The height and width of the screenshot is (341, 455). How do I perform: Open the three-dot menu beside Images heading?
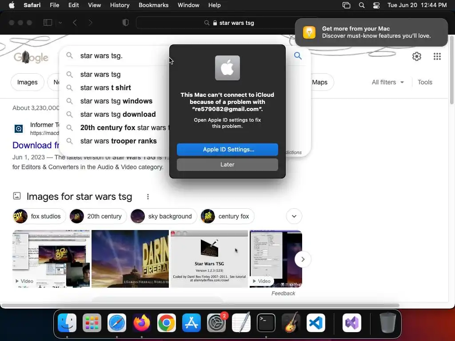pos(148,197)
